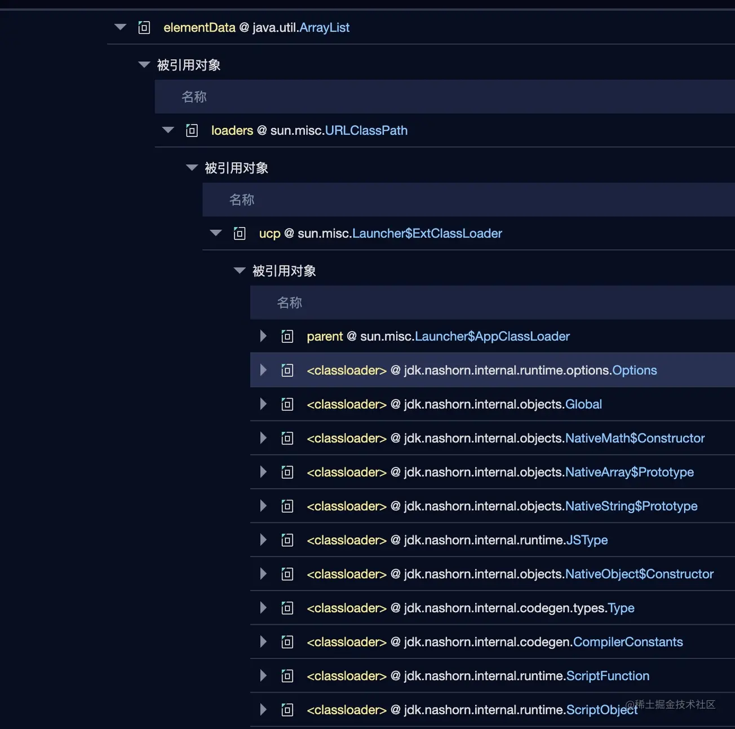Screen dimensions: 735x729
Task: Expand the NativeObject$Constructor row
Action: pyautogui.click(x=263, y=574)
